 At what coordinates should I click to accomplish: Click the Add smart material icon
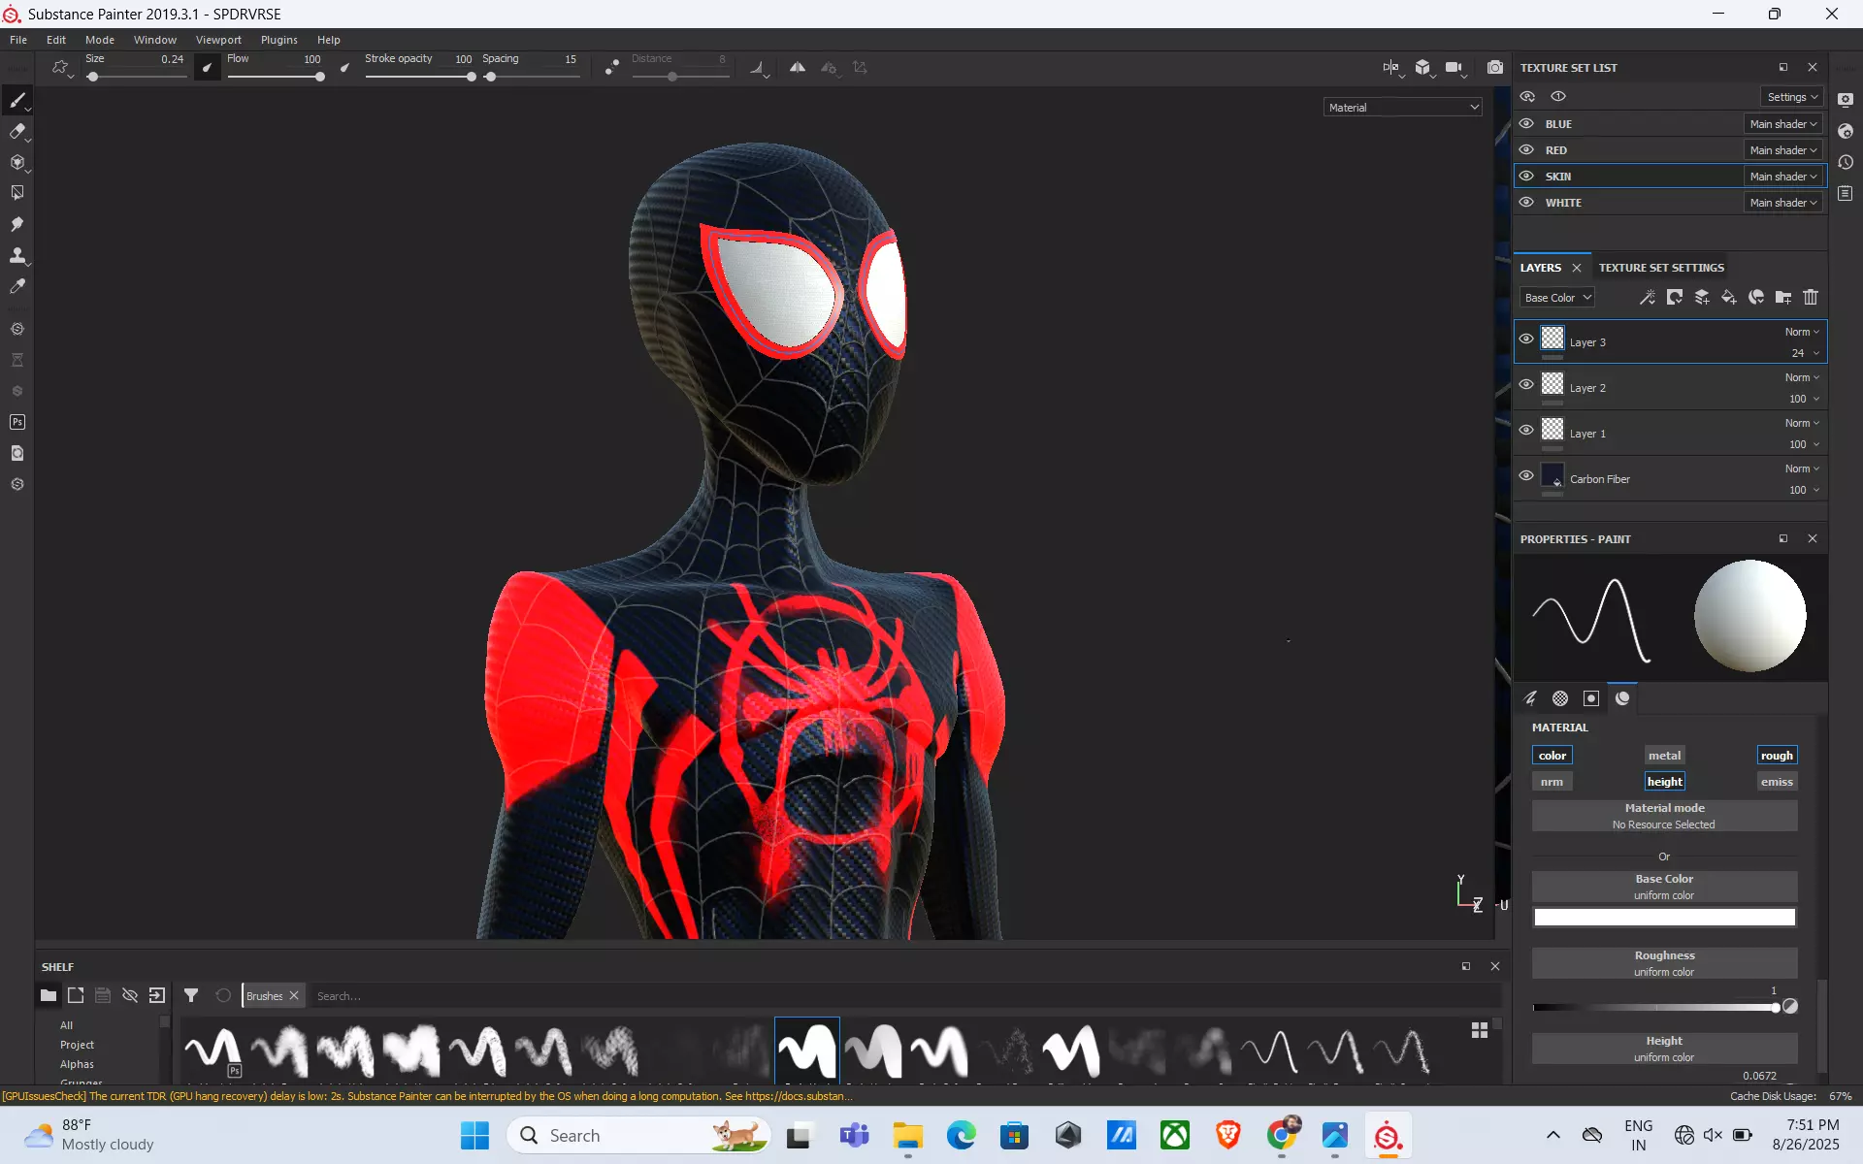click(1756, 298)
